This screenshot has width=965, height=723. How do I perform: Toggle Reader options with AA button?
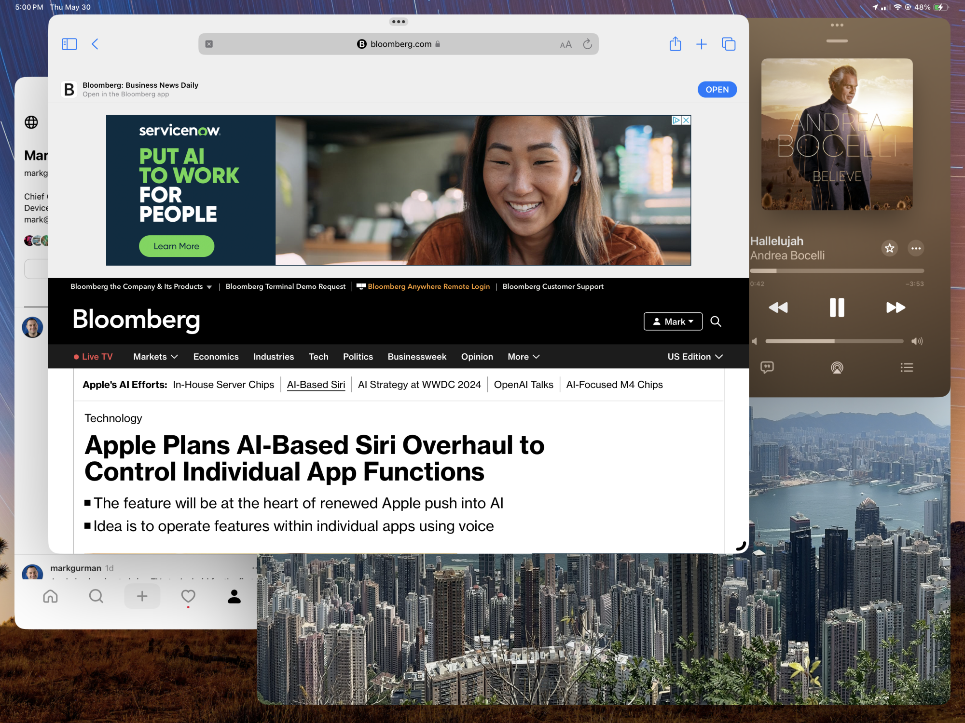[565, 45]
